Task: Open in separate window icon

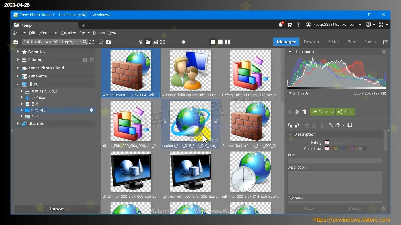Action: click(x=385, y=42)
